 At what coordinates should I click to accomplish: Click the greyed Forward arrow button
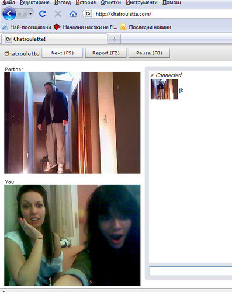tap(22, 14)
